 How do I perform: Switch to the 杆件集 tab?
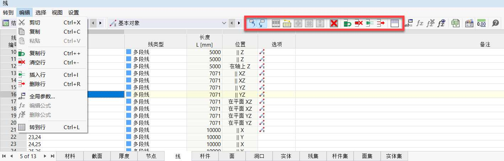pyautogui.click(x=340, y=156)
